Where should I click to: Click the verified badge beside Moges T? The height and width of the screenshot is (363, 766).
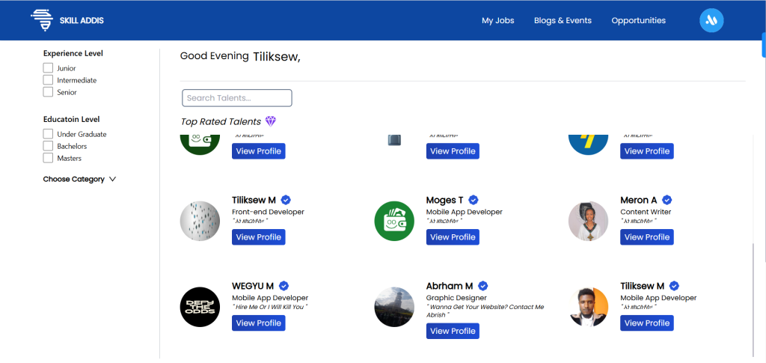473,200
